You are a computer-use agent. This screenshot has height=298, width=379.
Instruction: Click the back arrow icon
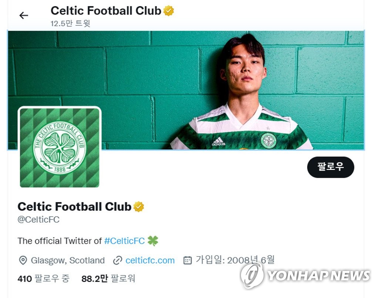pyautogui.click(x=24, y=16)
